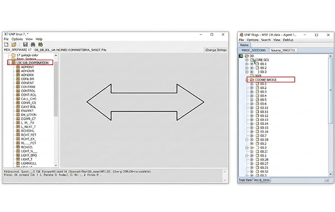Select the Vecr8_ions tab at the bottom of the right window
The width and height of the screenshot is (335, 212).
[x=262, y=180]
